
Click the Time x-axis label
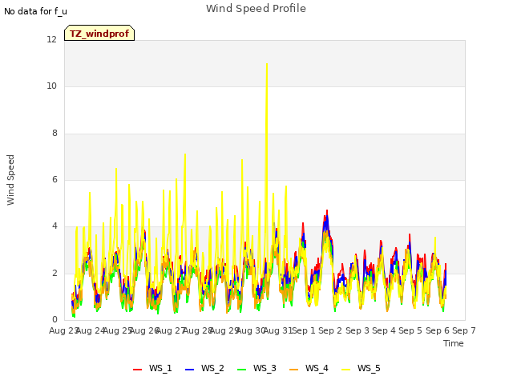point(454,343)
